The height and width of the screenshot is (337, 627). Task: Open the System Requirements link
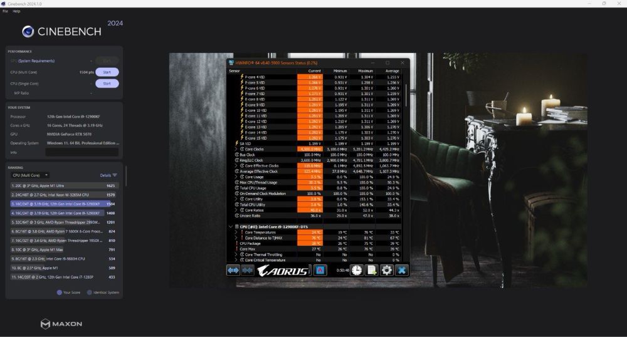[x=36, y=61]
